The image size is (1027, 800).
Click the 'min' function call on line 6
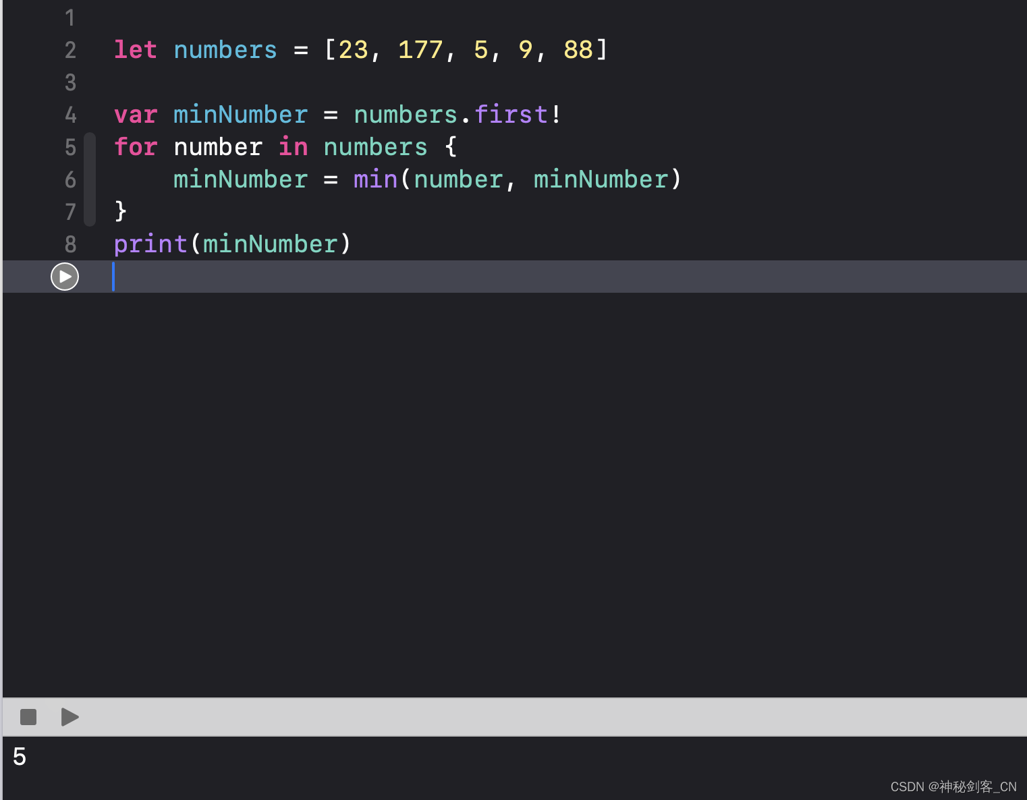coord(376,179)
